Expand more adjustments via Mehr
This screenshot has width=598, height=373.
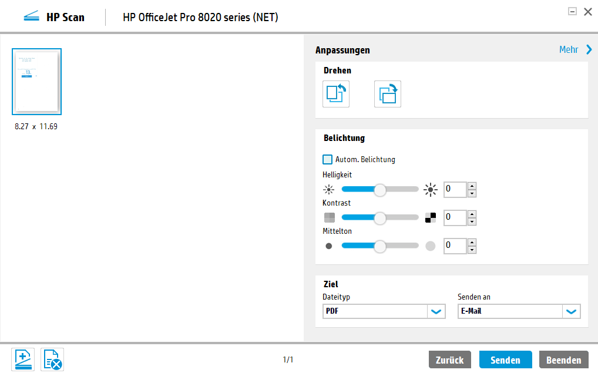click(x=576, y=50)
